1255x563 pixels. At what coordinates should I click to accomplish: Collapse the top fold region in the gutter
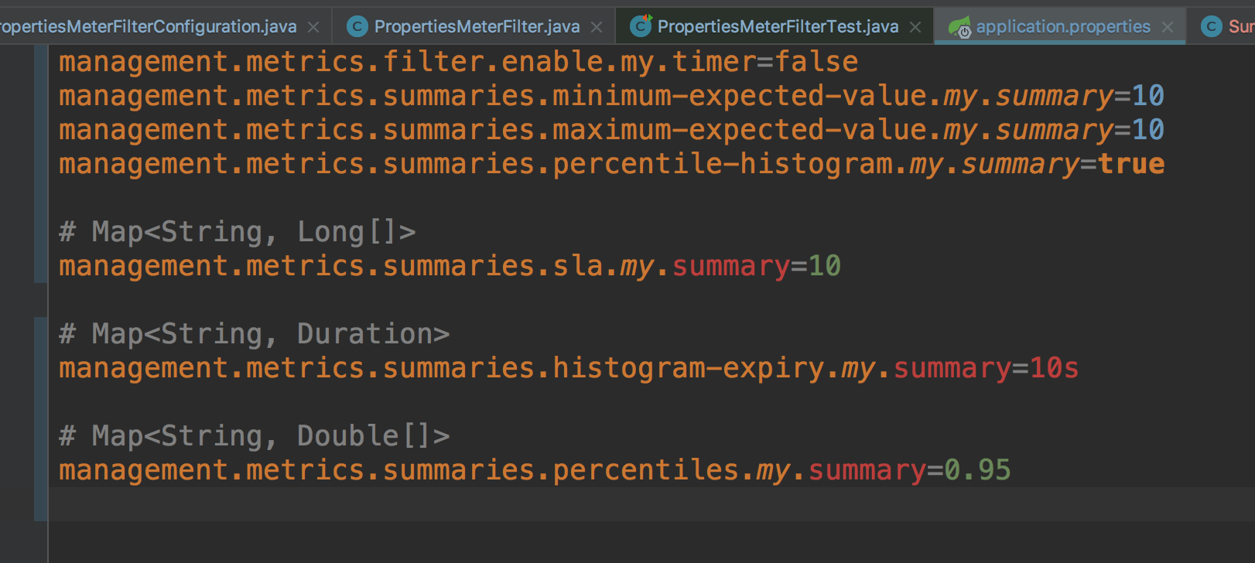tap(39, 162)
